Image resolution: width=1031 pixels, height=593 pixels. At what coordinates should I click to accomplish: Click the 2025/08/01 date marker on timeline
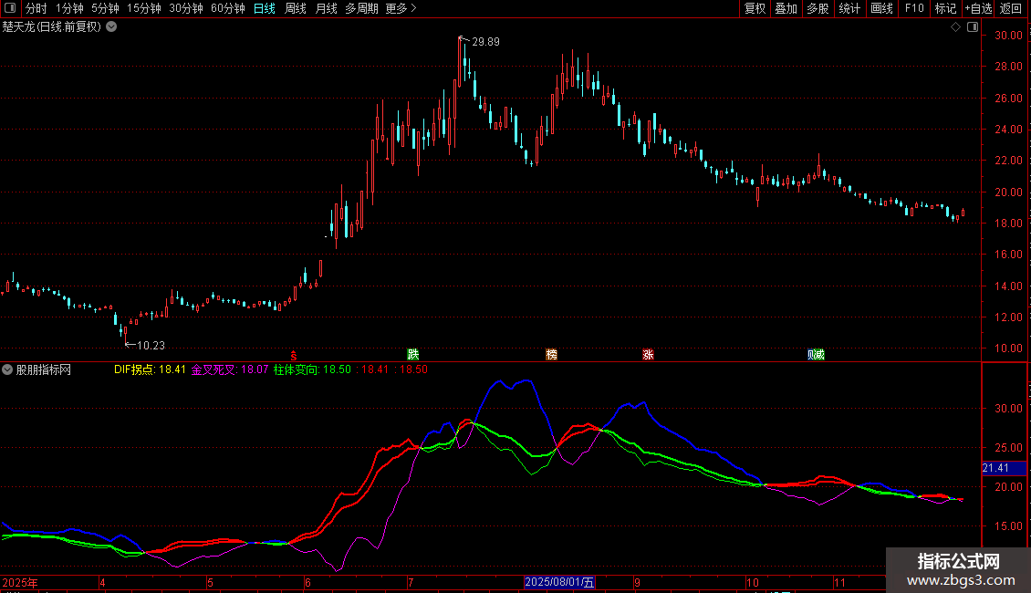click(x=559, y=582)
